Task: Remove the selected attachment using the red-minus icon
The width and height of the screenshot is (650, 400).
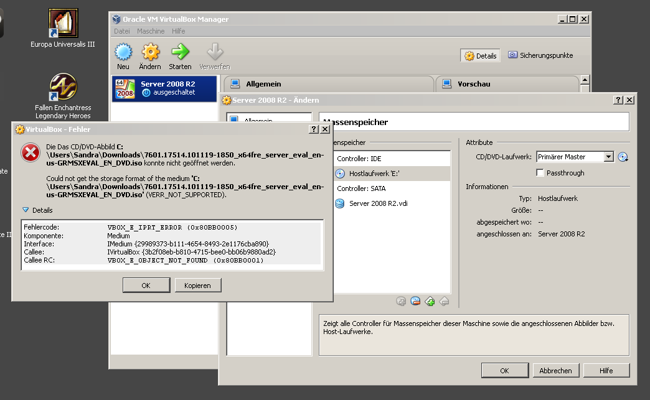Action: [x=415, y=301]
